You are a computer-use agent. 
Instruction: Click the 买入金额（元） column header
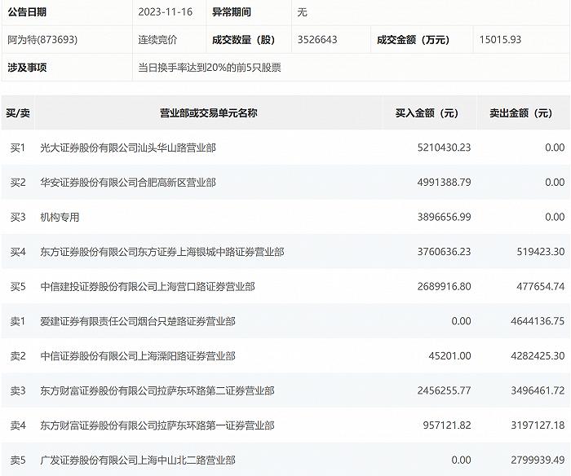pos(427,112)
